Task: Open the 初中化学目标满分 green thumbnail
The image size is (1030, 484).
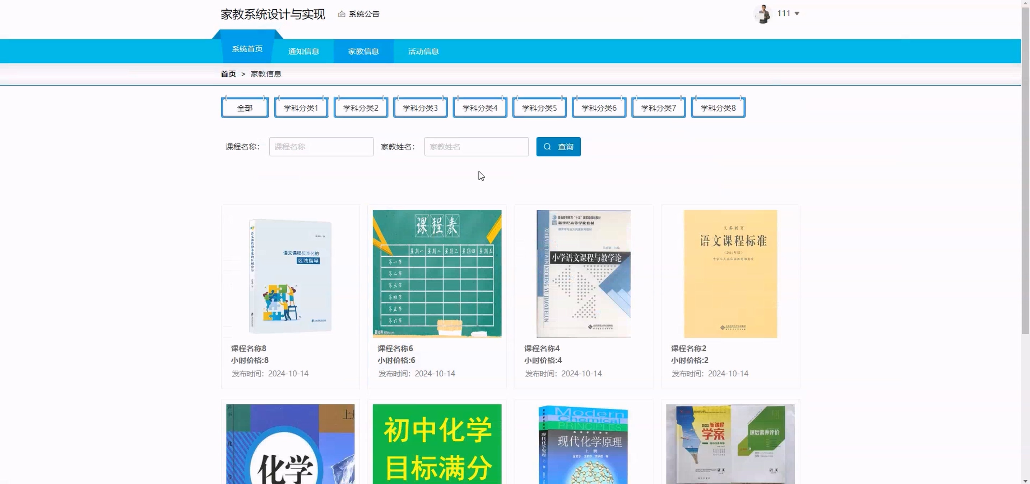Action: (x=437, y=444)
